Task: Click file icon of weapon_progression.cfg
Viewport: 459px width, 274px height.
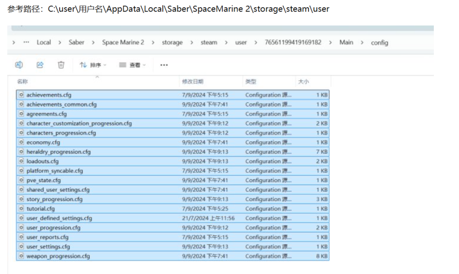Action: point(21,256)
